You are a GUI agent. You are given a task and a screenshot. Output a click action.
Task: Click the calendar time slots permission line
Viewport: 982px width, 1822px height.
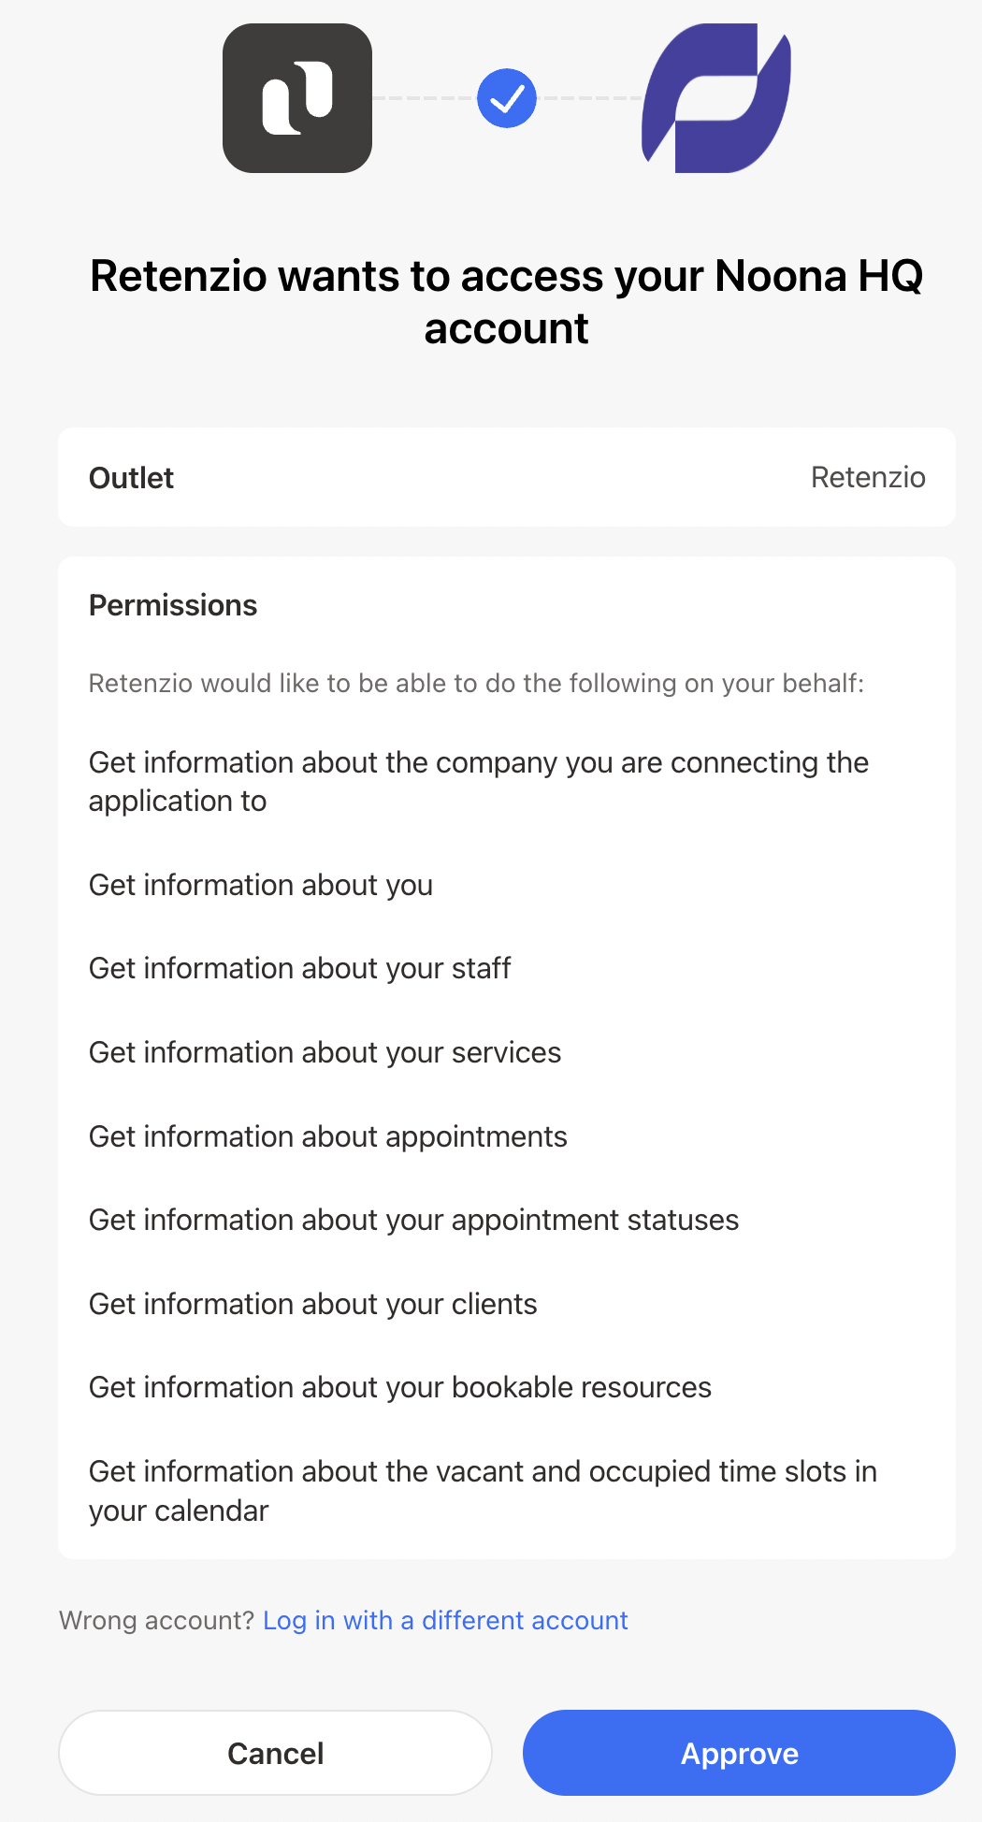483,1490
